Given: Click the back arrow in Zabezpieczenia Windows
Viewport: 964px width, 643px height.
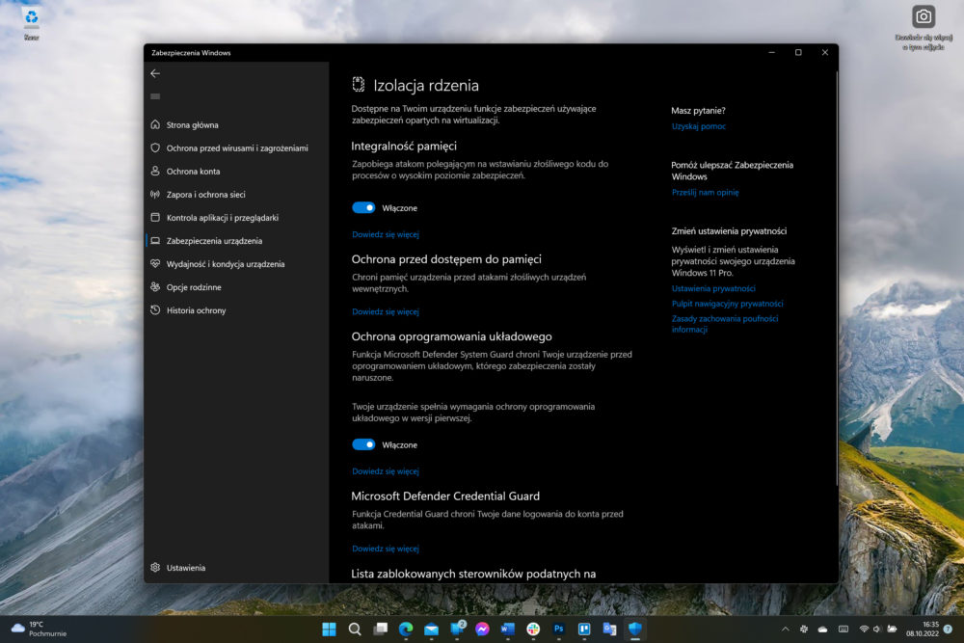Looking at the screenshot, I should point(155,74).
